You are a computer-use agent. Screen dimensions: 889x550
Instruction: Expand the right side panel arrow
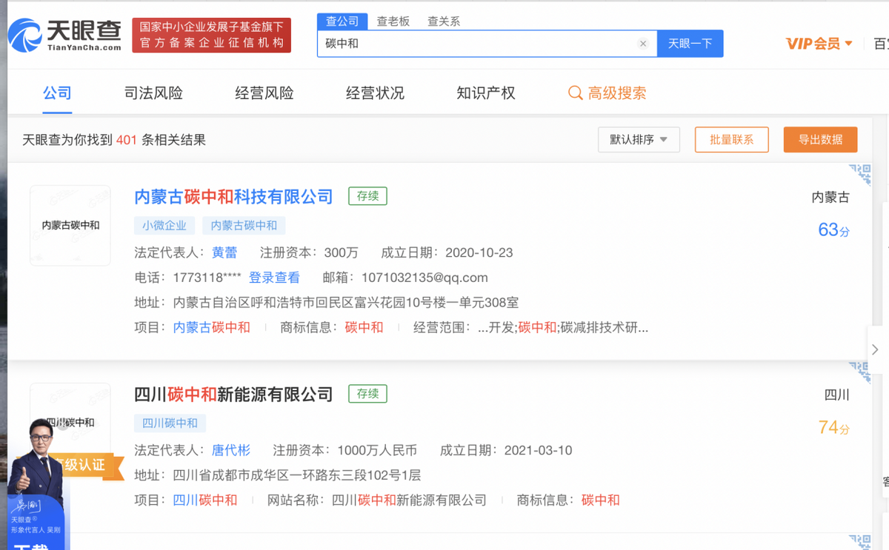coord(875,349)
